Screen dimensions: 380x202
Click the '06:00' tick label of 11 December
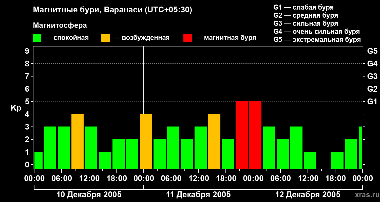171,179
